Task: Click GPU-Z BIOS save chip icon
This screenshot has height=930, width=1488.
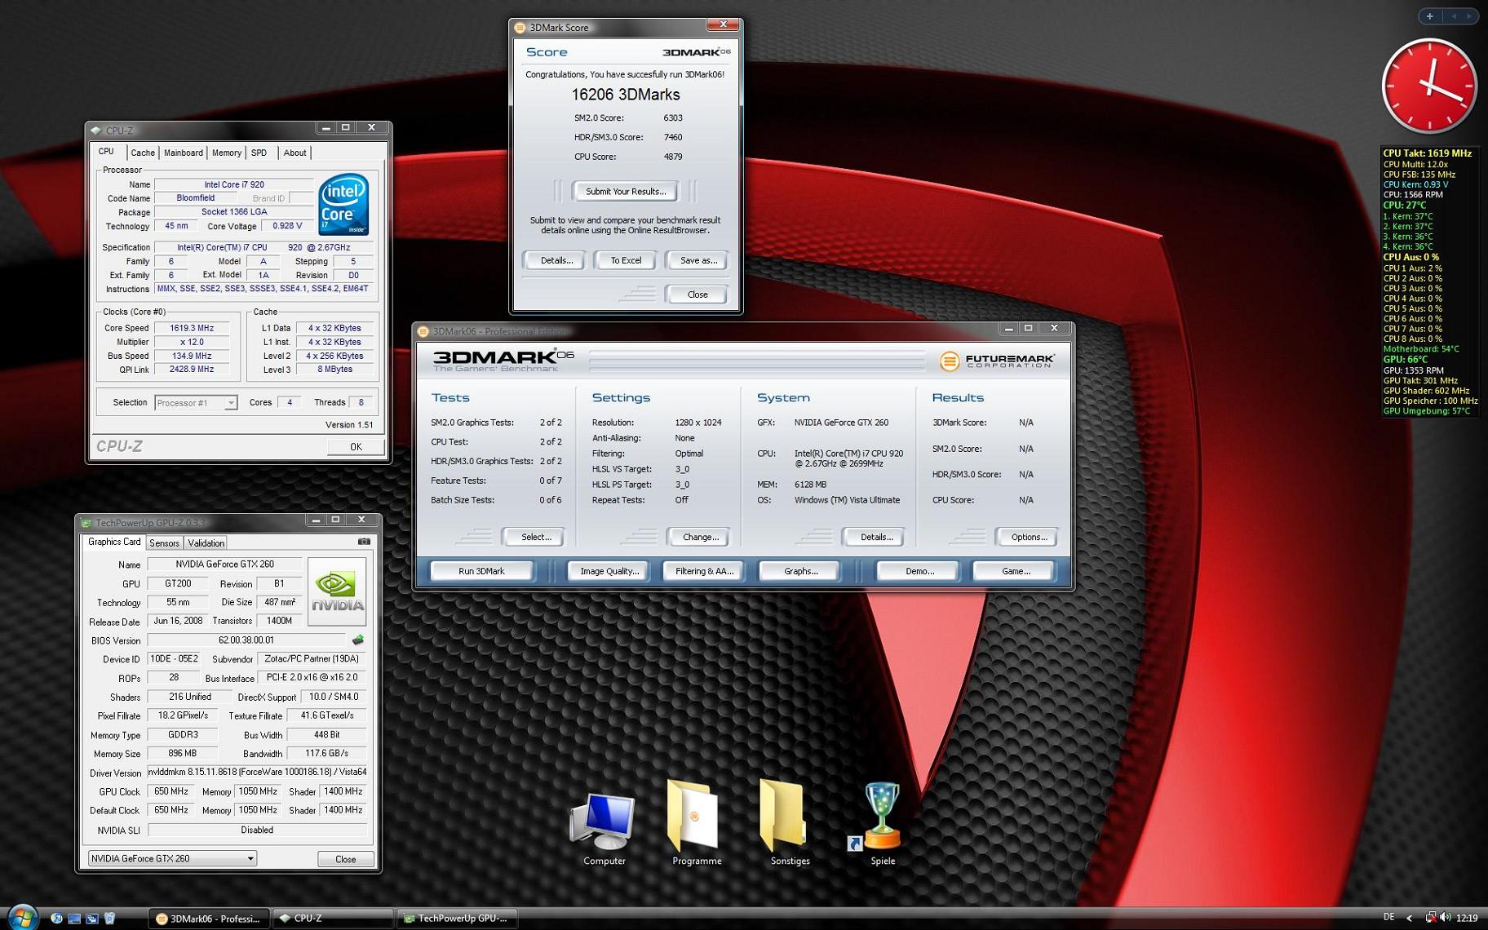Action: coord(357,640)
